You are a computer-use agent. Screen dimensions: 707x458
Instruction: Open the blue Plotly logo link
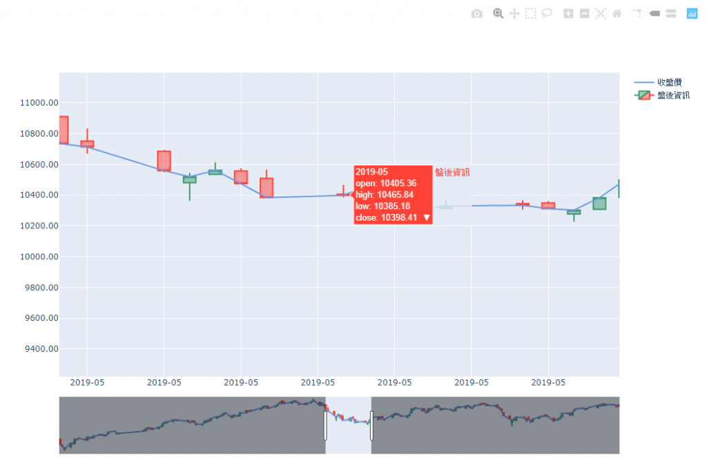click(x=692, y=14)
